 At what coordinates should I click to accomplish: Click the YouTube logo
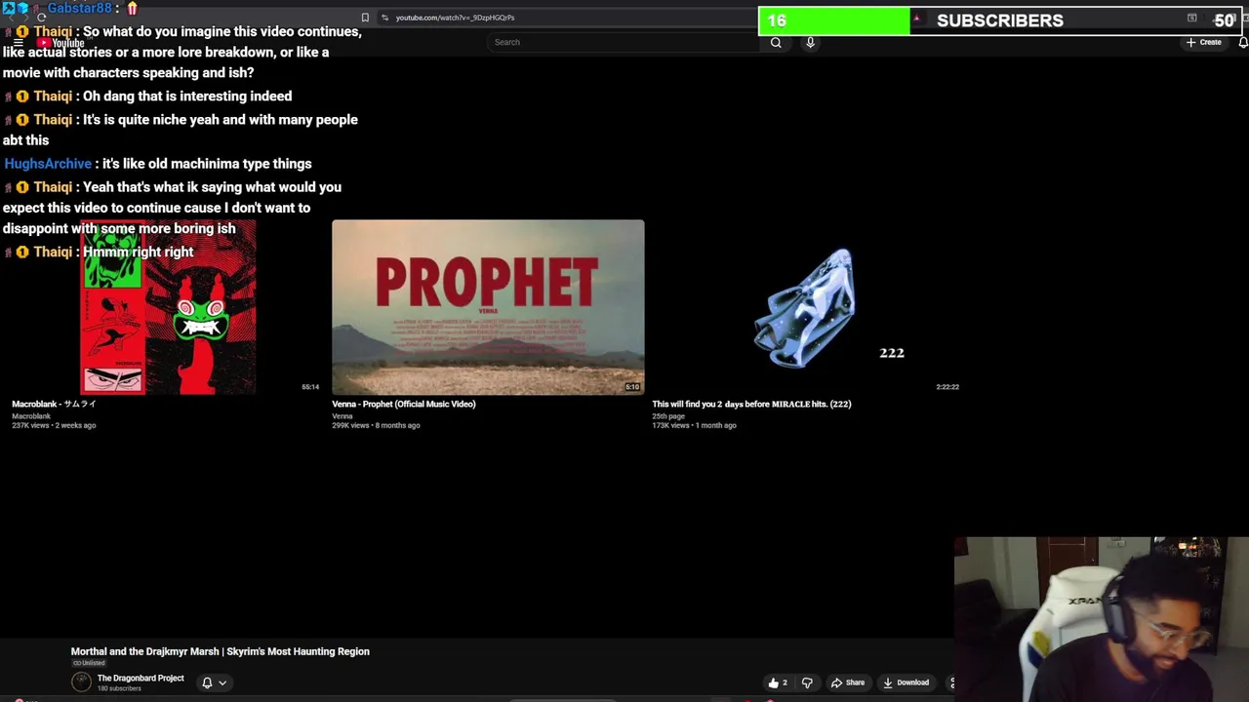[x=62, y=43]
